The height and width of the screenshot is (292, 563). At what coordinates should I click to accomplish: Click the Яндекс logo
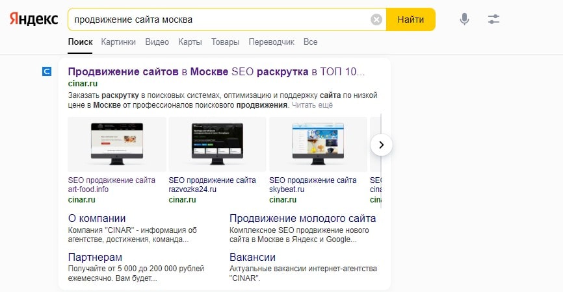pos(34,19)
